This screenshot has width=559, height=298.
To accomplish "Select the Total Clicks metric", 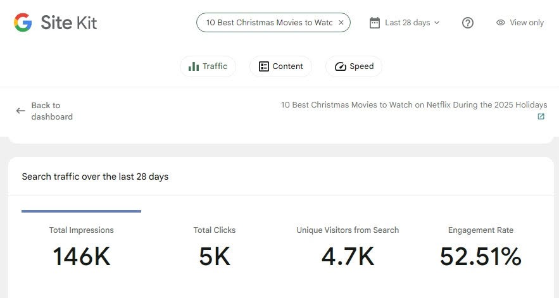I will (x=215, y=247).
